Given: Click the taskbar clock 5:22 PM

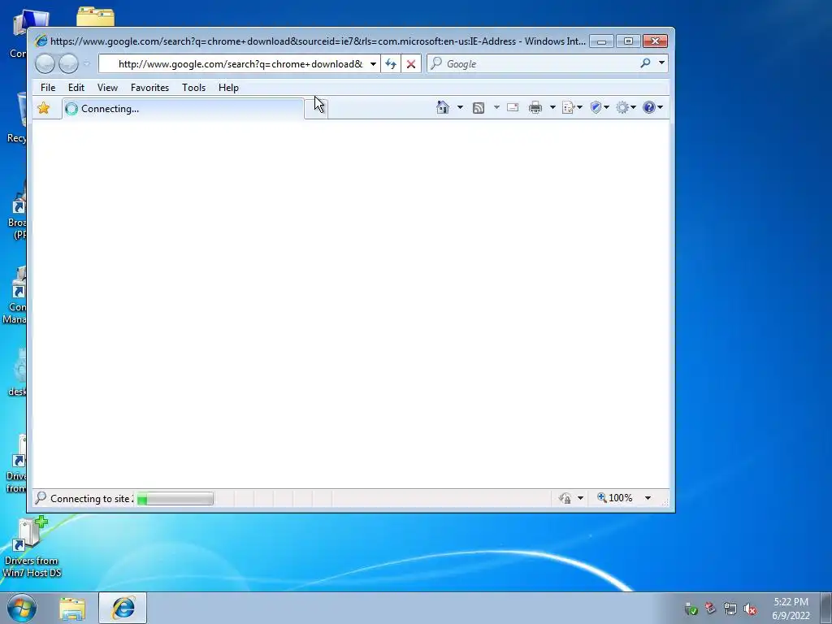Looking at the screenshot, I should tap(791, 602).
